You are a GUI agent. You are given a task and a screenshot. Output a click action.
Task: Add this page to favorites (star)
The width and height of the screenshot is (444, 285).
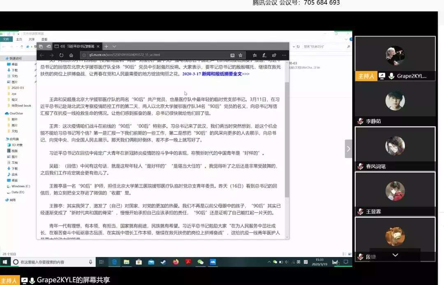240,55
